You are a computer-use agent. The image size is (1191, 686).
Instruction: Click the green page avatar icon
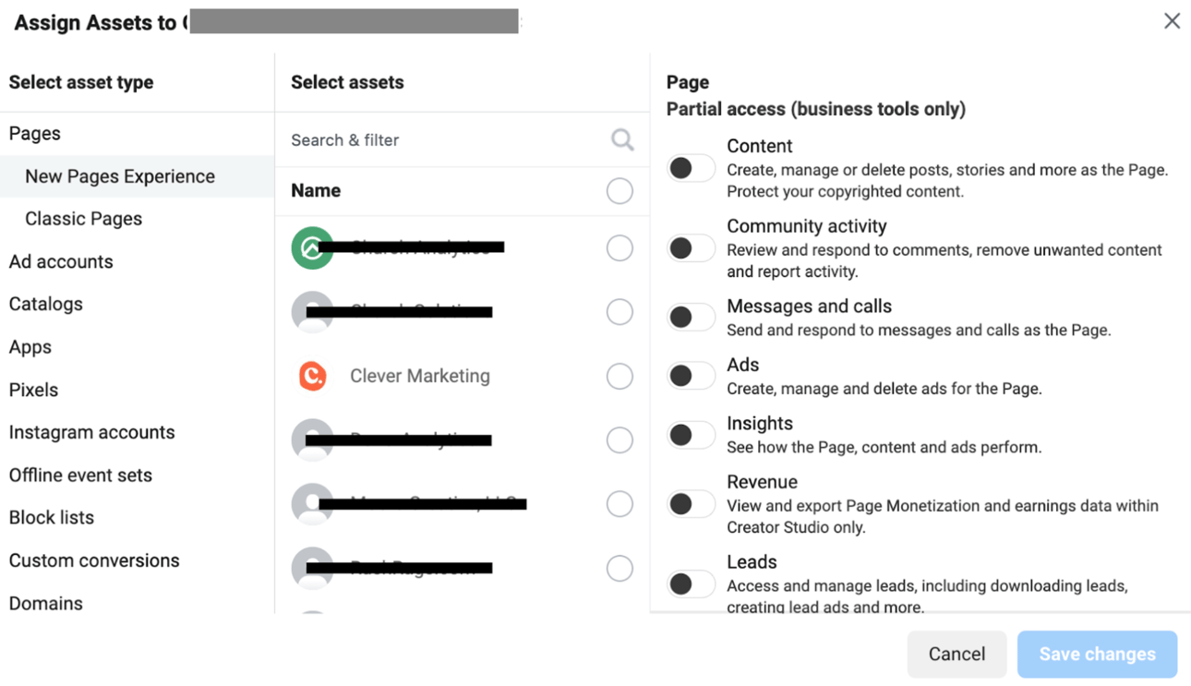312,247
